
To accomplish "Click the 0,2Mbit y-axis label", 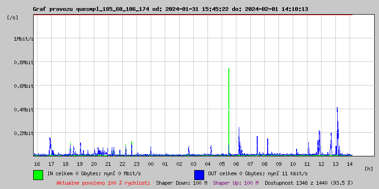I will (x=24, y=133).
